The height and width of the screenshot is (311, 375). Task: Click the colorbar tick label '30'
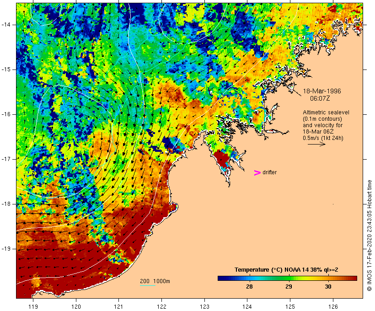pyautogui.click(x=328, y=287)
